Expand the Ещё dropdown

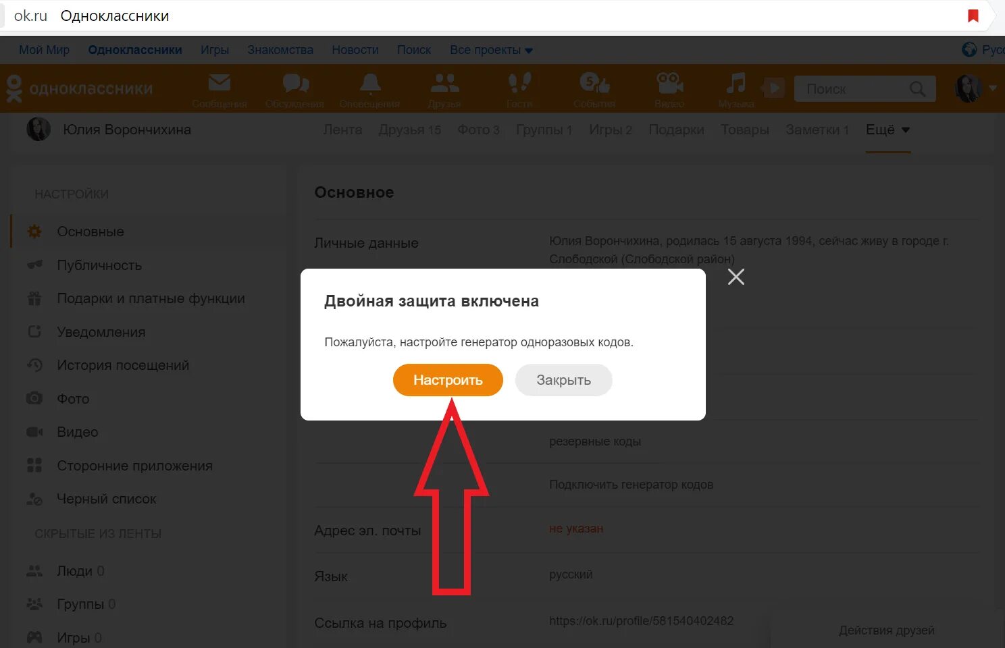pos(888,130)
